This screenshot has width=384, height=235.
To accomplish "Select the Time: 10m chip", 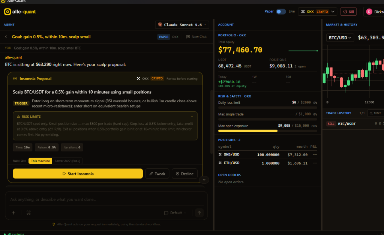I will [22, 147].
